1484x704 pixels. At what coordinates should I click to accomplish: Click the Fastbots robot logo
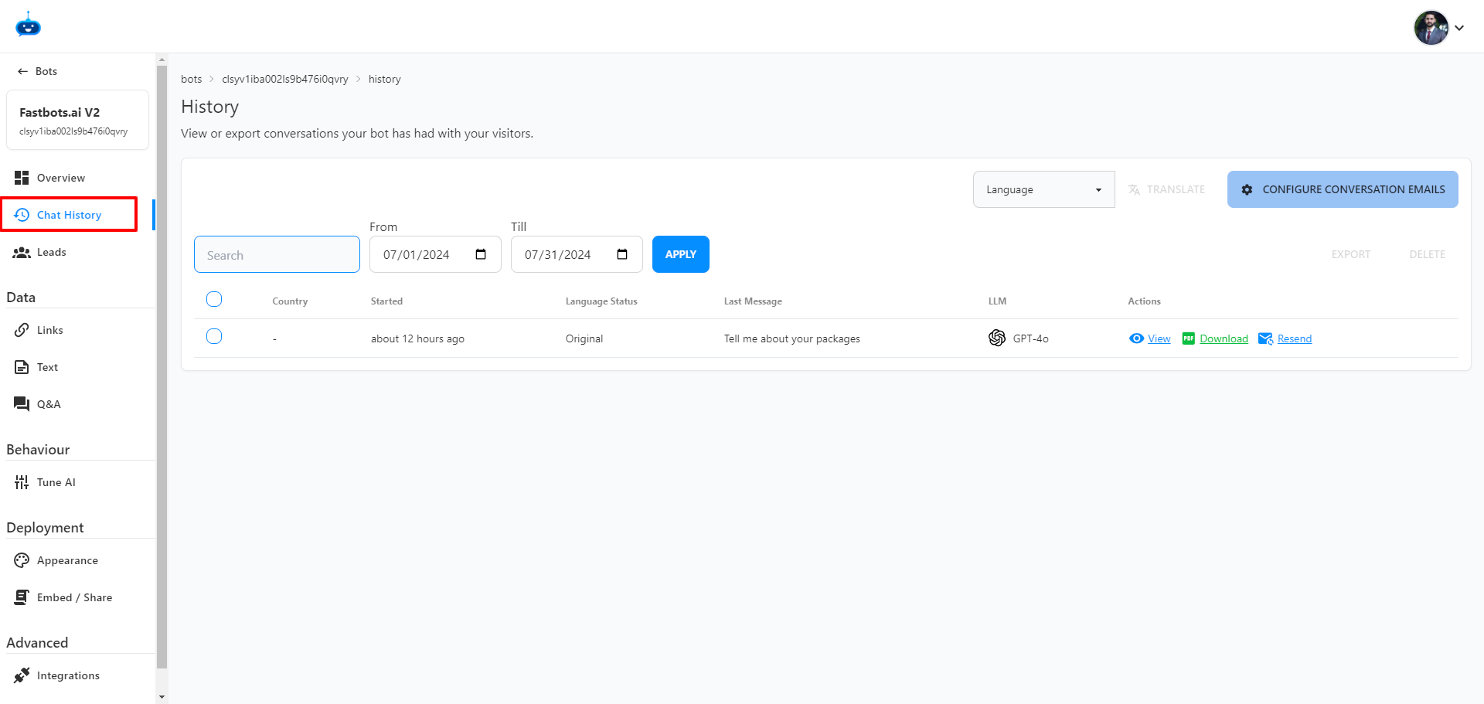pos(28,25)
